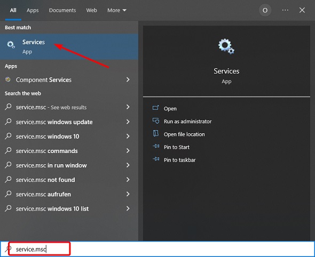Image resolution: width=315 pixels, height=257 pixels.
Task: Expand 'service.msc windows 10 list' chevron
Action: pos(128,208)
